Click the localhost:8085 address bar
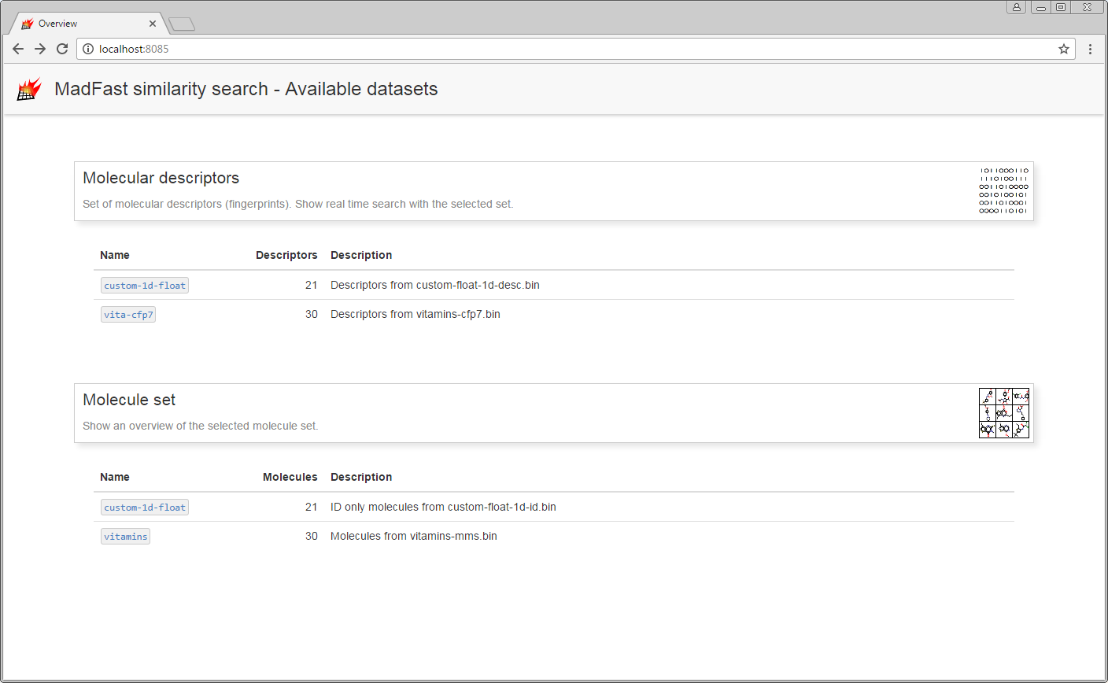1108x683 pixels. (551, 49)
